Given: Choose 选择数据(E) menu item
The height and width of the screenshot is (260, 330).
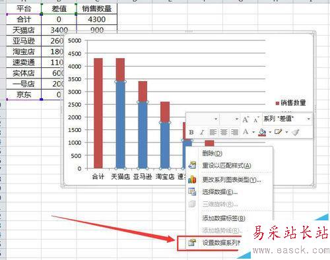Looking at the screenshot, I should click(x=229, y=192).
